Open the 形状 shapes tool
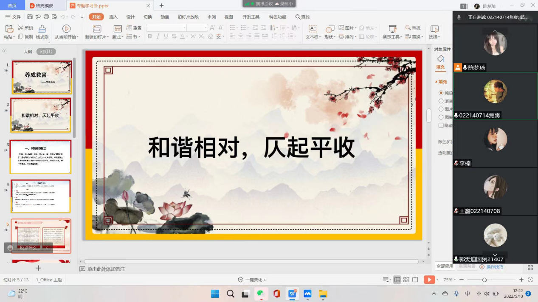The height and width of the screenshot is (302, 538). (x=330, y=28)
